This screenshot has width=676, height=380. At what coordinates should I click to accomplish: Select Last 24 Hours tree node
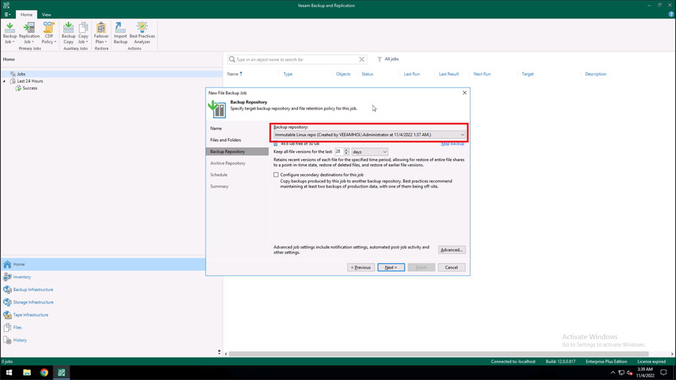[30, 81]
